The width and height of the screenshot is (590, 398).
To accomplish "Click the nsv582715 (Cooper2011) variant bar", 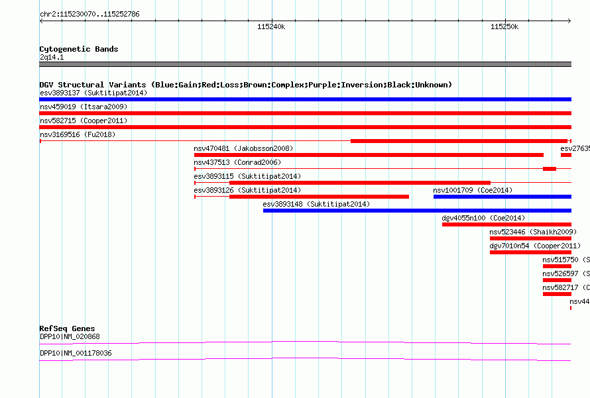I will pos(305,127).
